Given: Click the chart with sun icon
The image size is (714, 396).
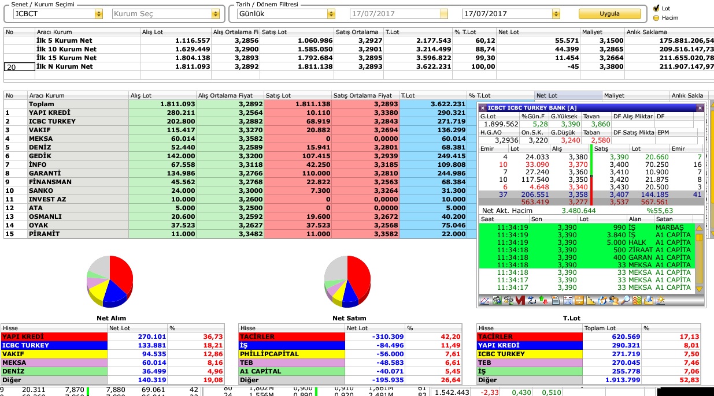Looking at the screenshot, I should [660, 300].
